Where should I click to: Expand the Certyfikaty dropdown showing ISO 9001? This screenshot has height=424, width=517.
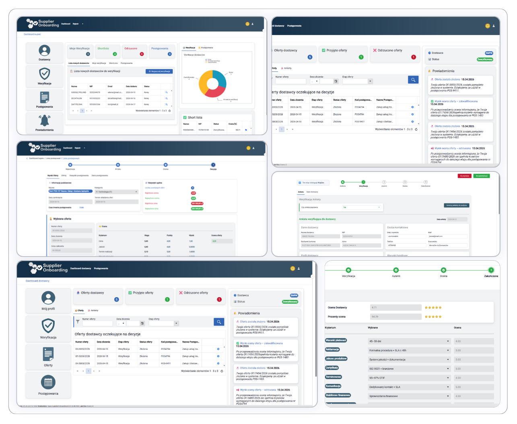coord(409,369)
